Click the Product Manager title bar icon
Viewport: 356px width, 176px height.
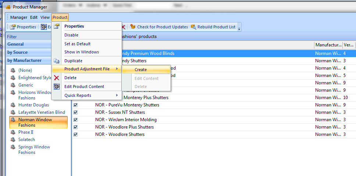(x=8, y=7)
